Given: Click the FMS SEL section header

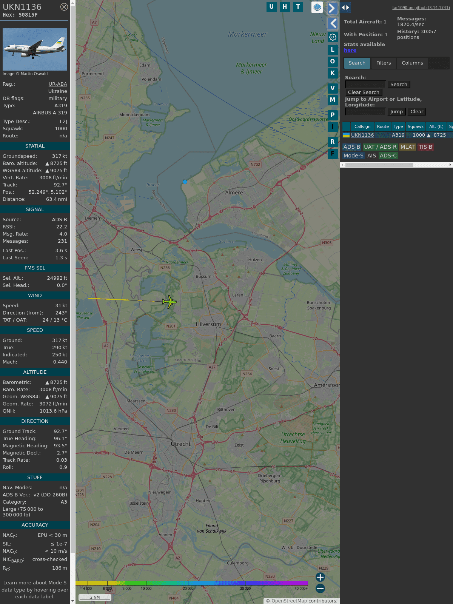Looking at the screenshot, I should (x=35, y=268).
